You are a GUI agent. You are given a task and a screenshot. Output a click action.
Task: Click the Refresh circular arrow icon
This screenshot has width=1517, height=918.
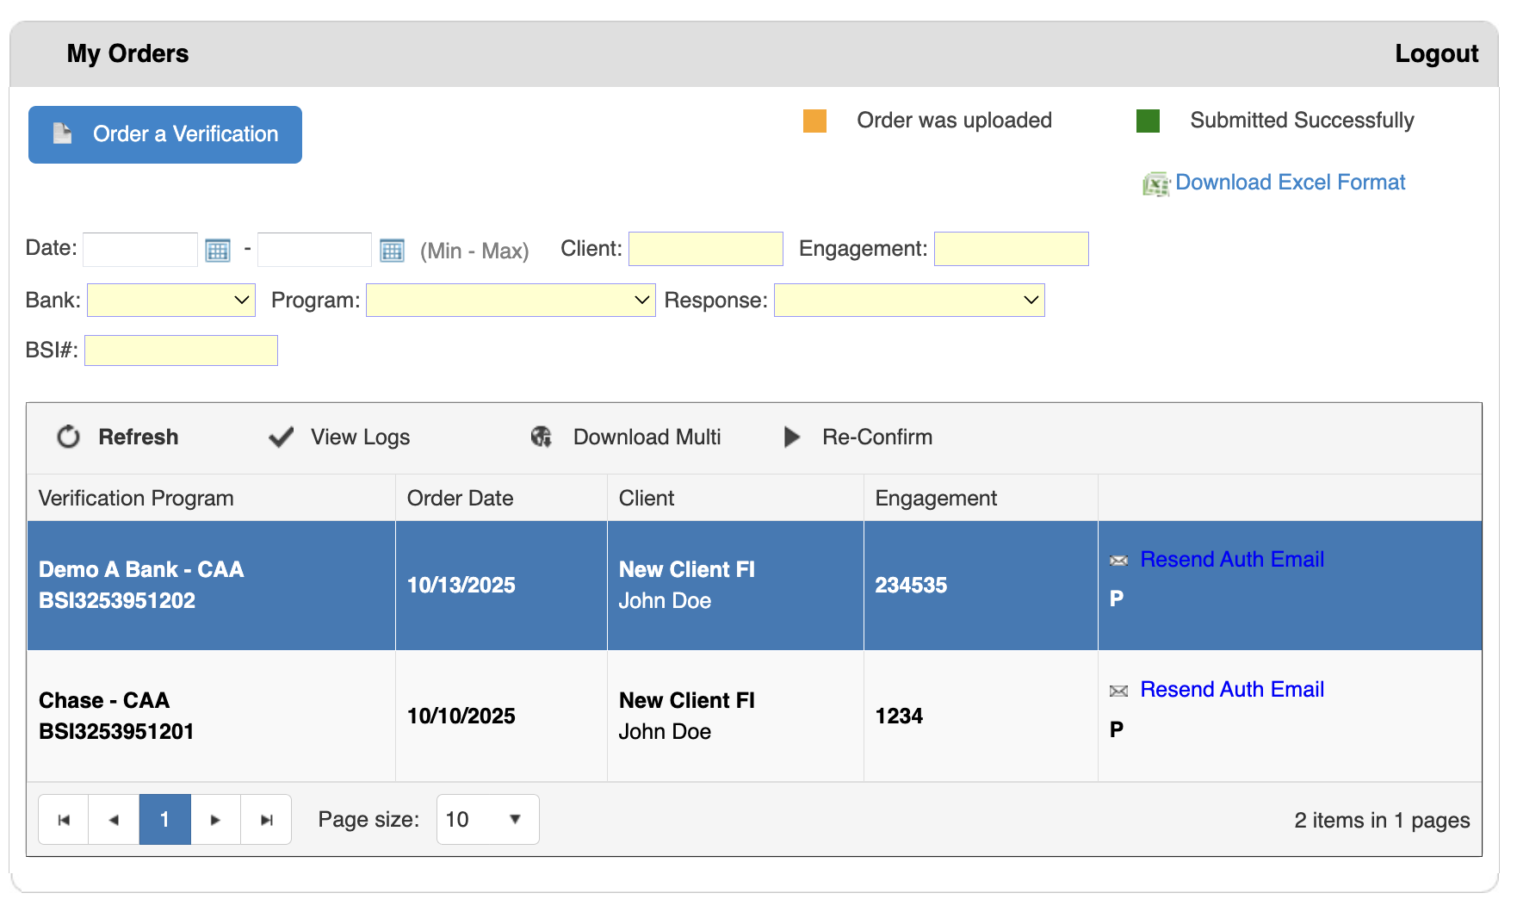point(69,437)
